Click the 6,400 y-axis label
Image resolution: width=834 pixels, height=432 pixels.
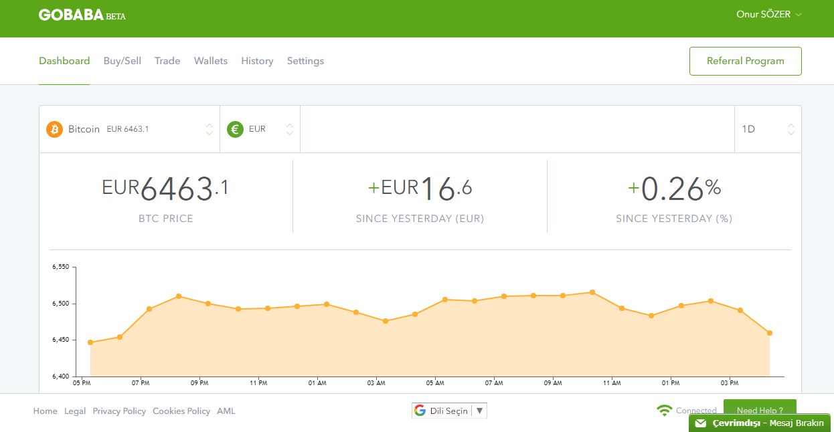pos(61,376)
